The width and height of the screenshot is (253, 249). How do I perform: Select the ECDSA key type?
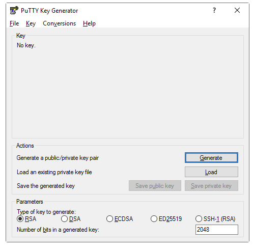[x=120, y=219]
